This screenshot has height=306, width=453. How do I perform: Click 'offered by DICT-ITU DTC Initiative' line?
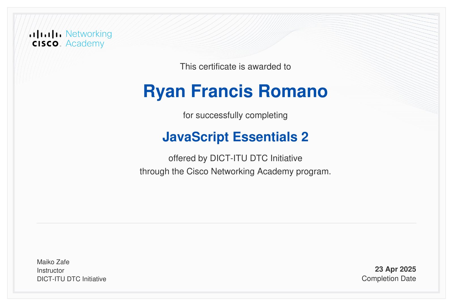235,158
